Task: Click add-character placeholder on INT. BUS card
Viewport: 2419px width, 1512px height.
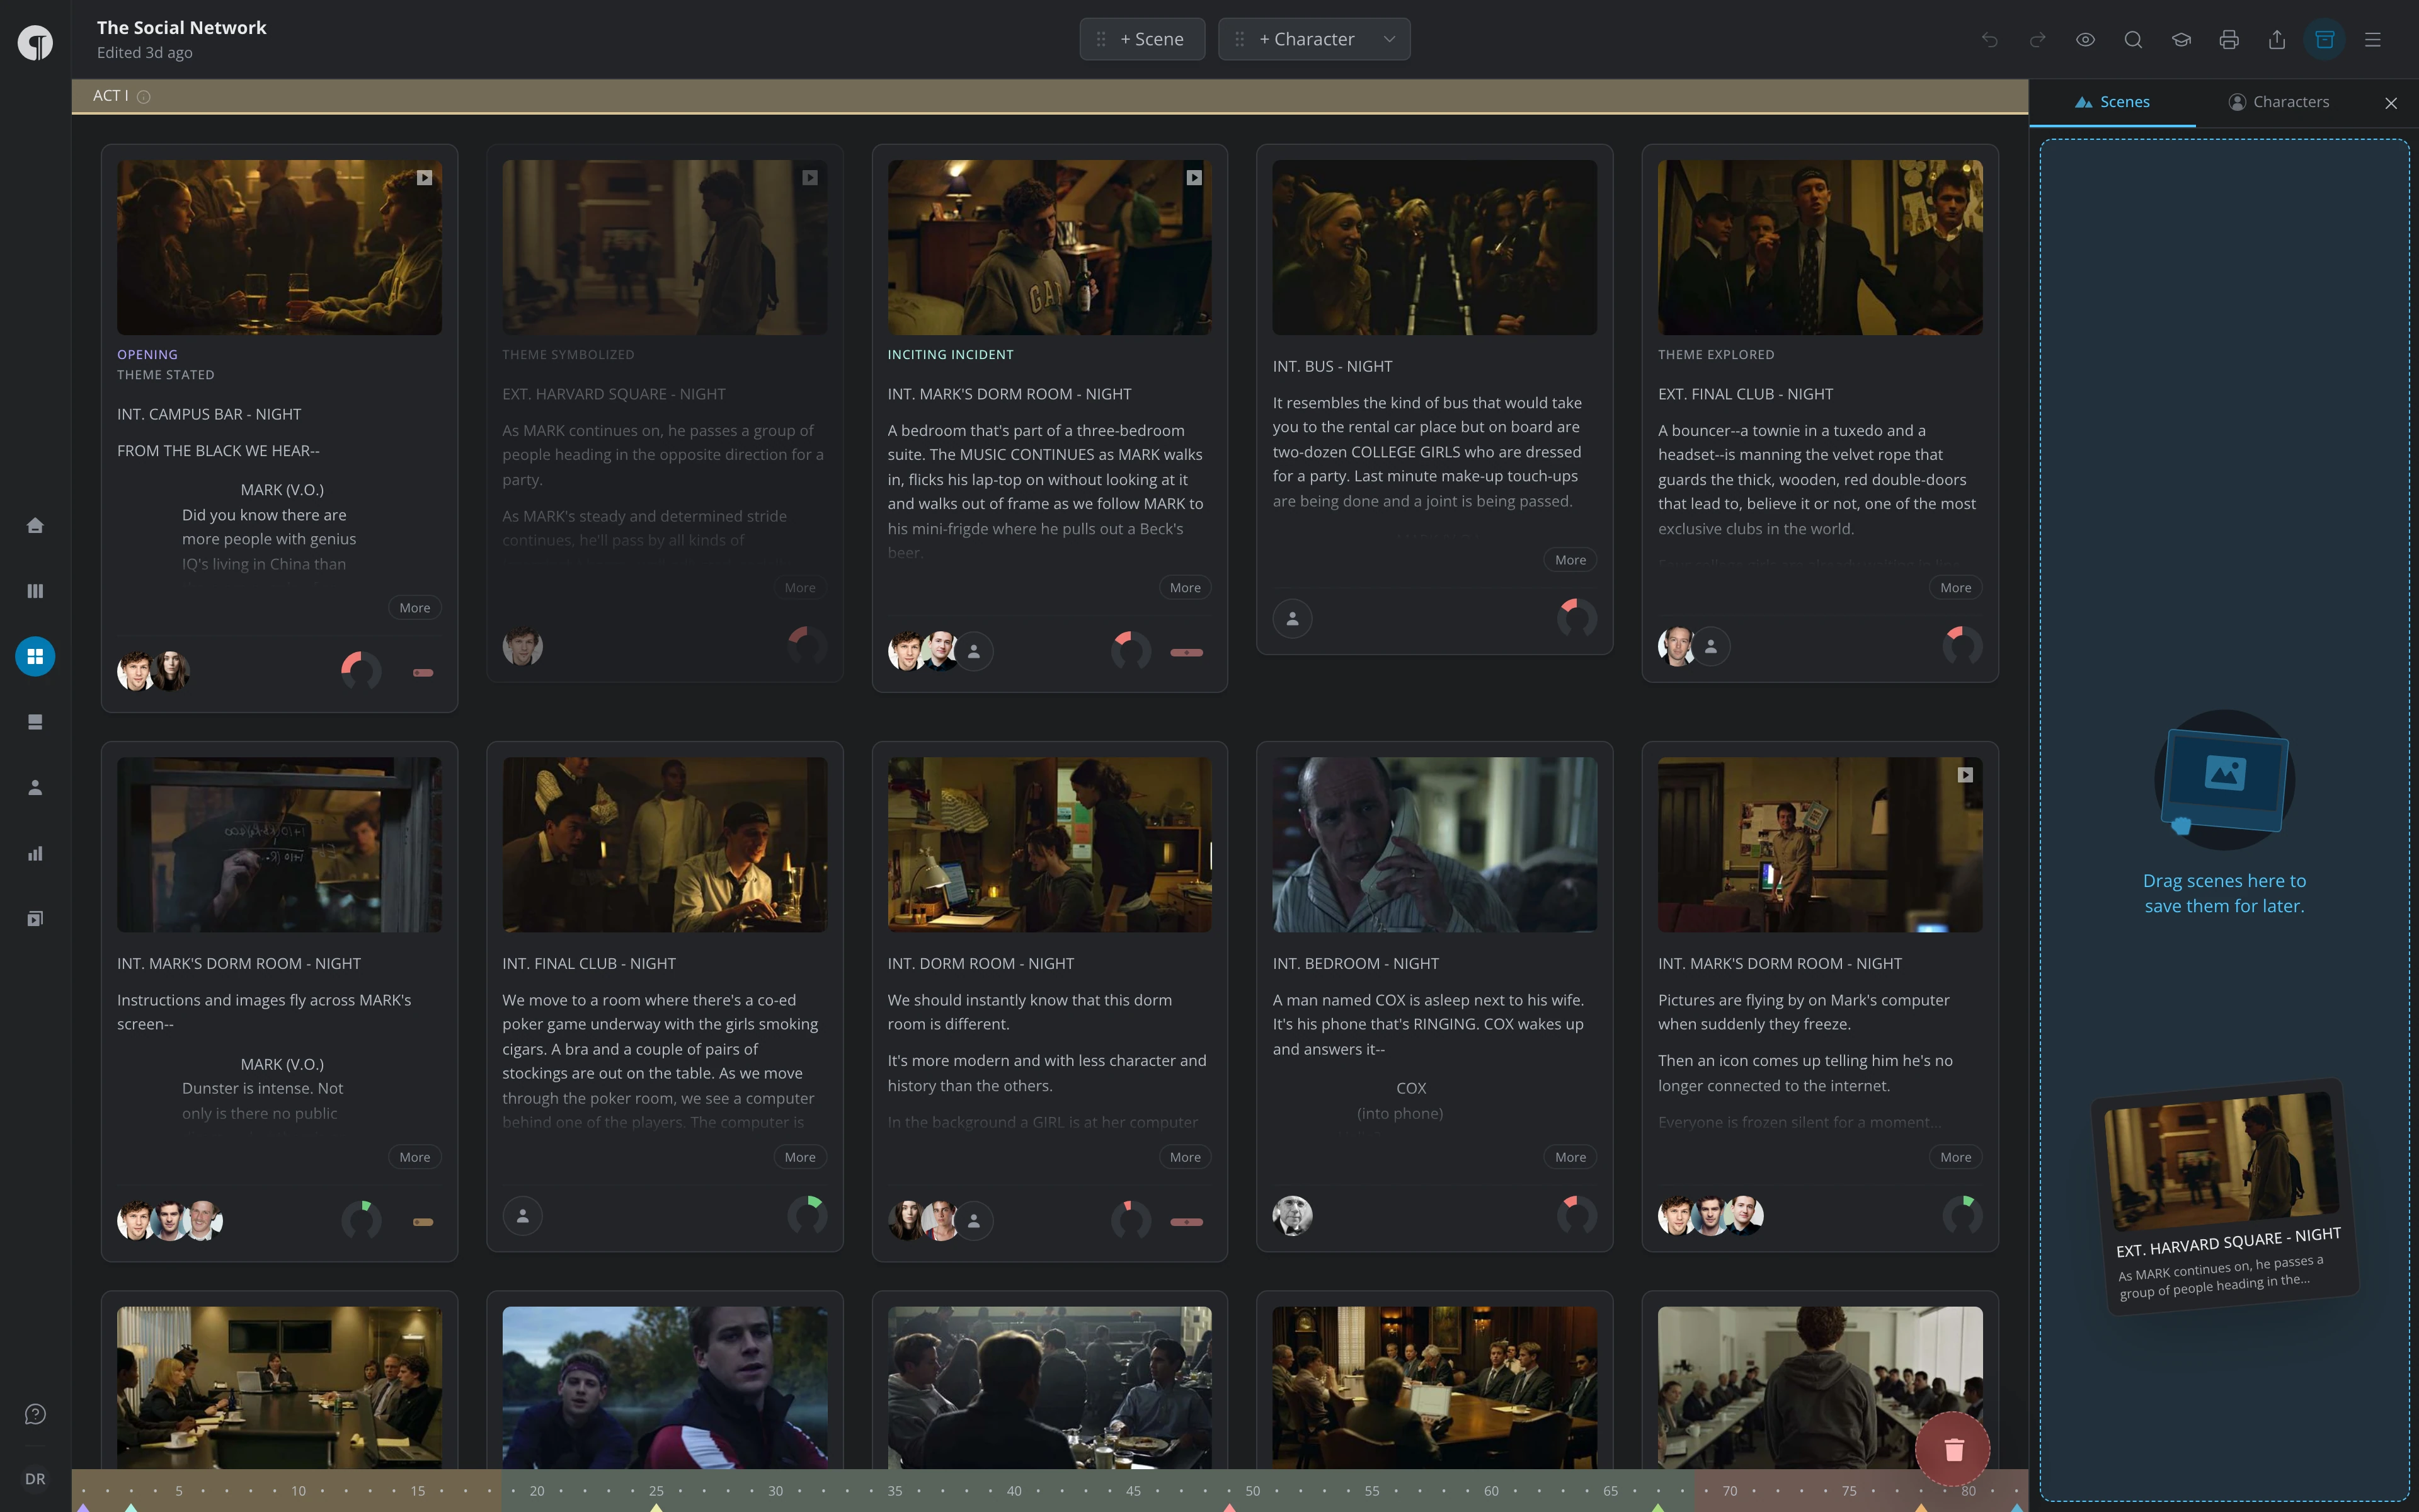Action: click(x=1293, y=618)
